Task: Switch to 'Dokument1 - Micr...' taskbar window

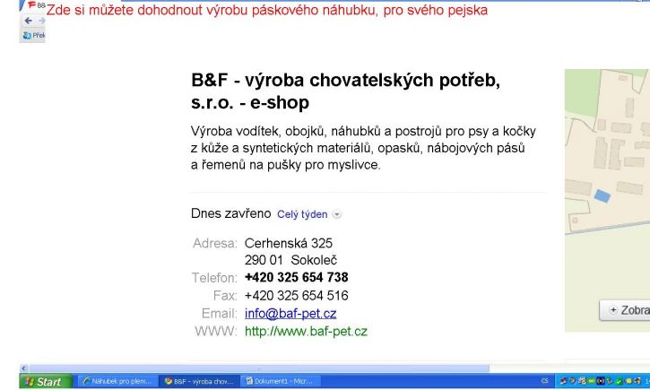Action: pyautogui.click(x=282, y=381)
